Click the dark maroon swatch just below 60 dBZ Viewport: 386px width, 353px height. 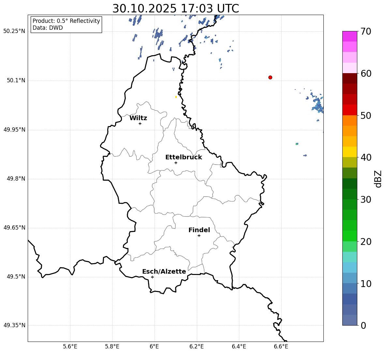350,78
